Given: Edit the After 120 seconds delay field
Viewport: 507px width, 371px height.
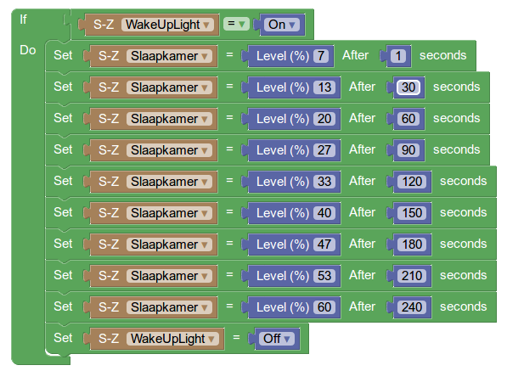Looking at the screenshot, I should tap(412, 182).
